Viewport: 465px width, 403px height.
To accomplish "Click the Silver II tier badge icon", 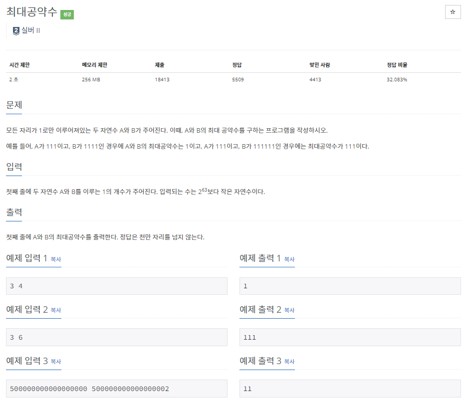I will click(16, 30).
